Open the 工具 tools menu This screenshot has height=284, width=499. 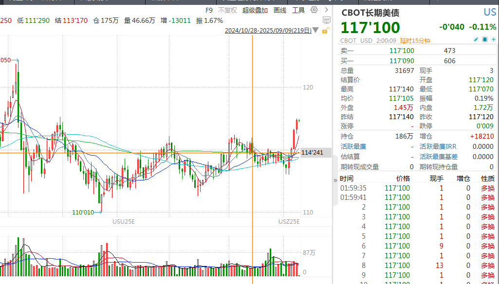pos(298,10)
